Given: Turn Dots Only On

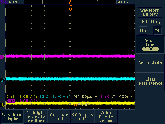Looking at the screenshot, I should [143, 30].
